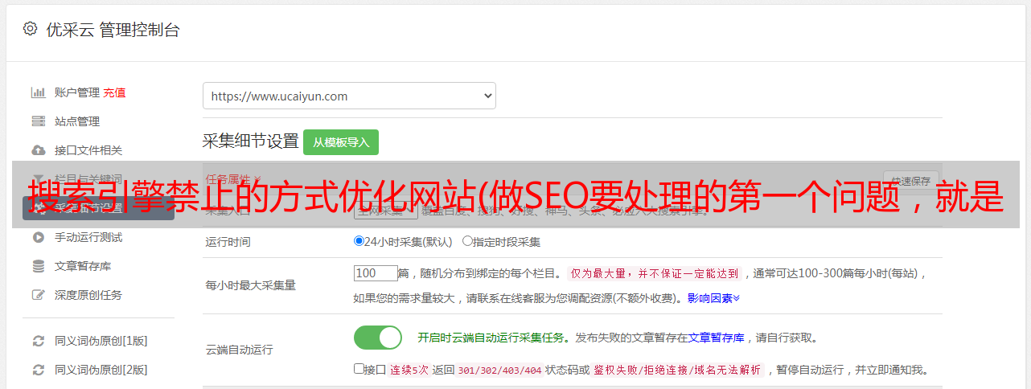This screenshot has height=389, width=1031.
Task: Click the gear icon beside 优采云 管理控制台
Action: coord(30,29)
